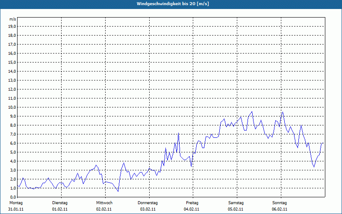The image size is (342, 214).
Task: Select the m/s unit label
Action: (x=12, y=19)
